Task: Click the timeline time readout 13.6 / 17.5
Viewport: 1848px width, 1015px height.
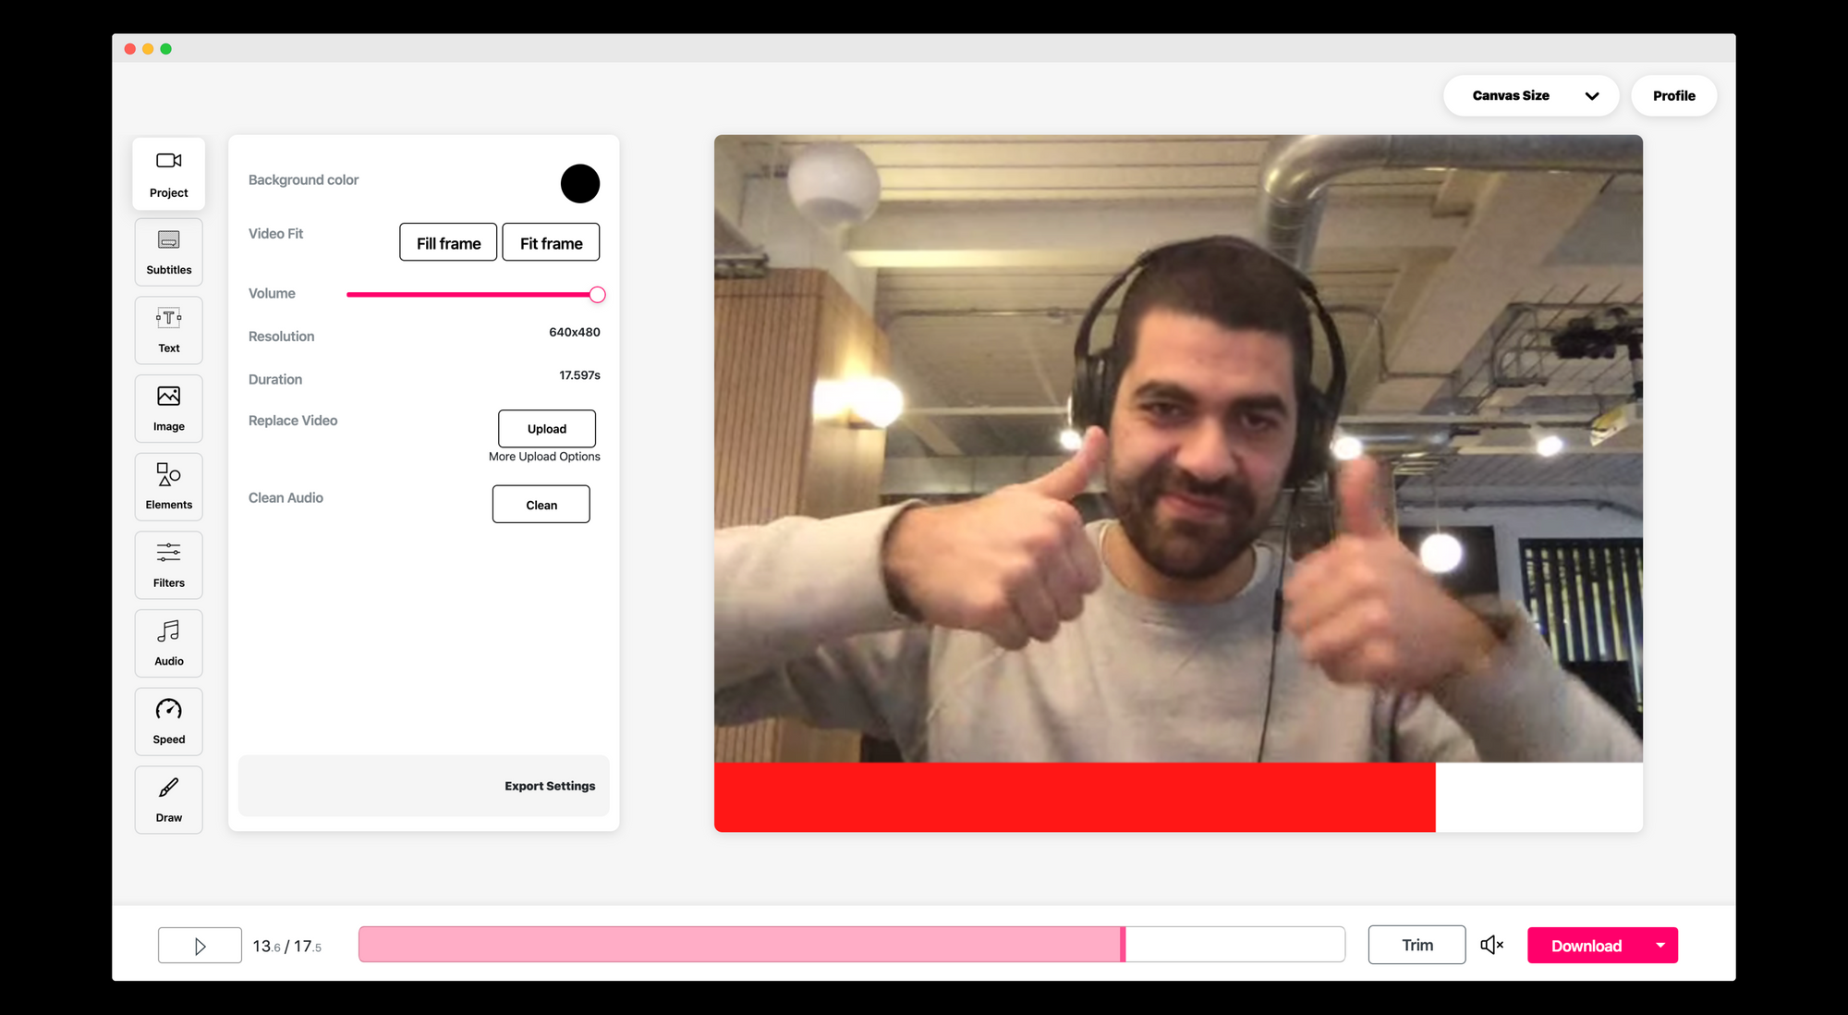Action: point(287,947)
